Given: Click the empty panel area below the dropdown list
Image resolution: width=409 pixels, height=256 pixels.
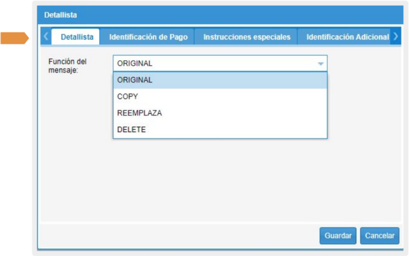Looking at the screenshot, I should click(x=220, y=181).
